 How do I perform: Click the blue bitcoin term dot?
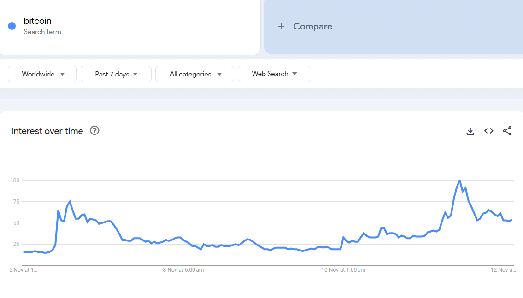[x=12, y=26]
